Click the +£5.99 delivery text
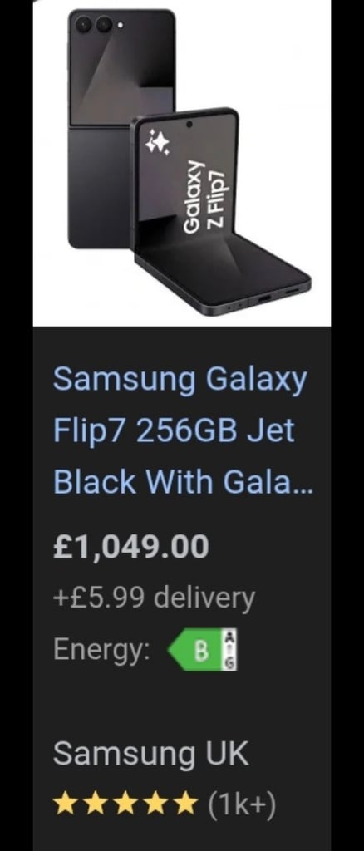 pyautogui.click(x=154, y=598)
